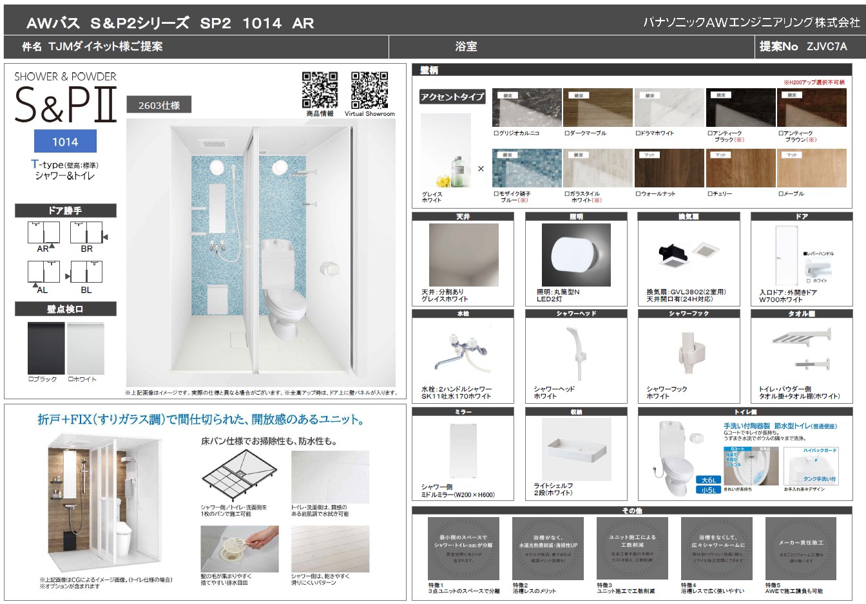Click the 特徴2 feature thumbnail
Screen dimensions: 866x604
(548, 549)
